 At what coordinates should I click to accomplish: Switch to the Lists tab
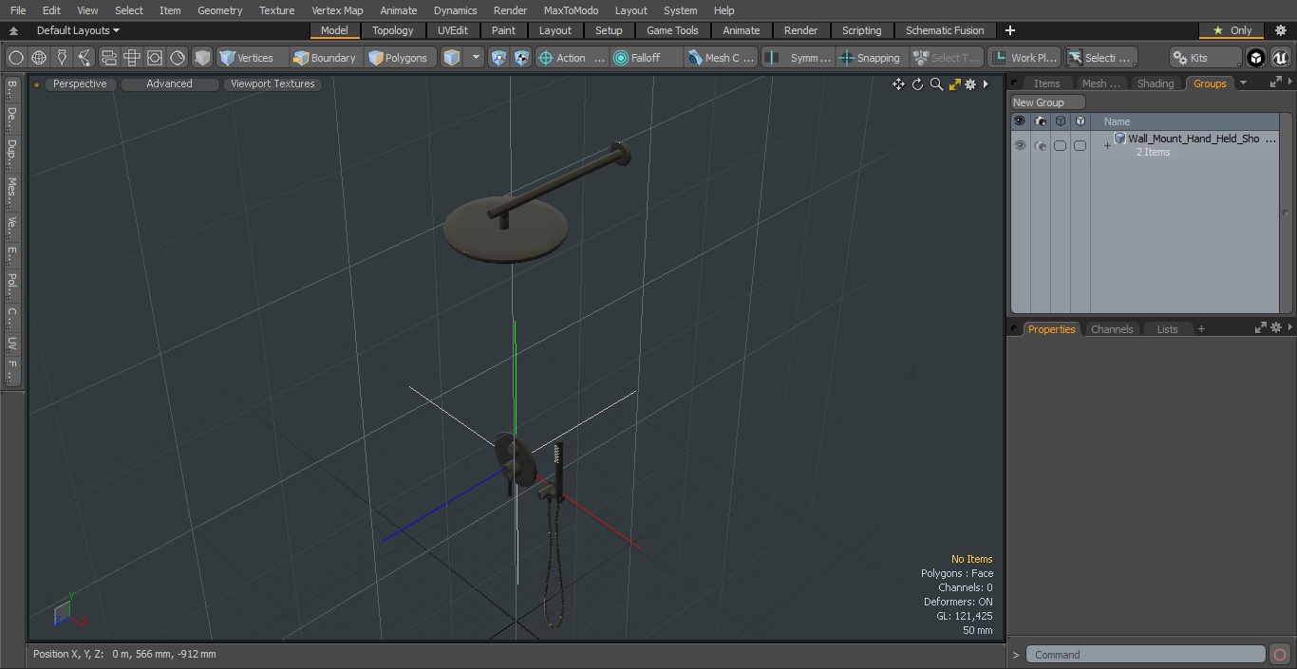pyautogui.click(x=1167, y=329)
